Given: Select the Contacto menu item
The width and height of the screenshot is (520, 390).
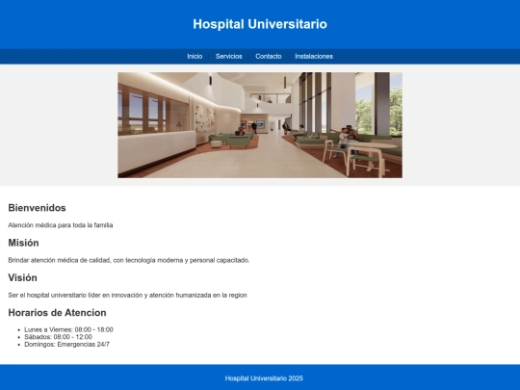Looking at the screenshot, I should (269, 57).
